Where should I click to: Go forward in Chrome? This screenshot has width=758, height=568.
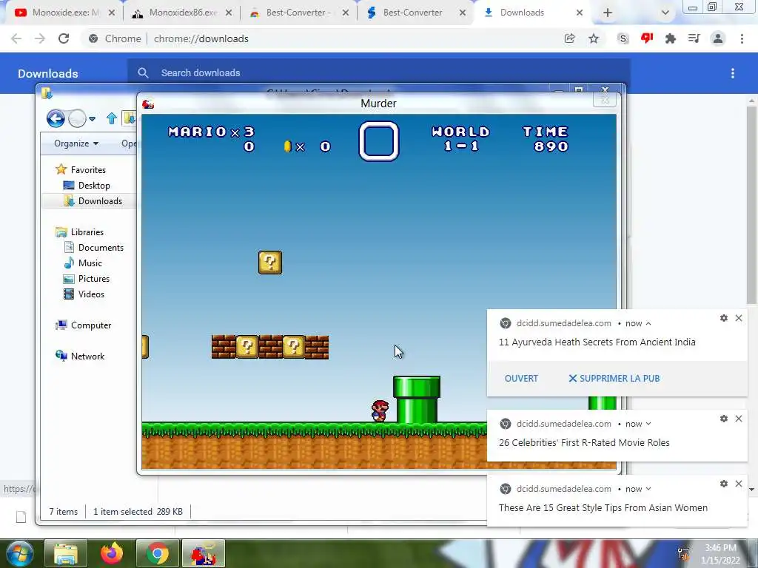(x=40, y=38)
